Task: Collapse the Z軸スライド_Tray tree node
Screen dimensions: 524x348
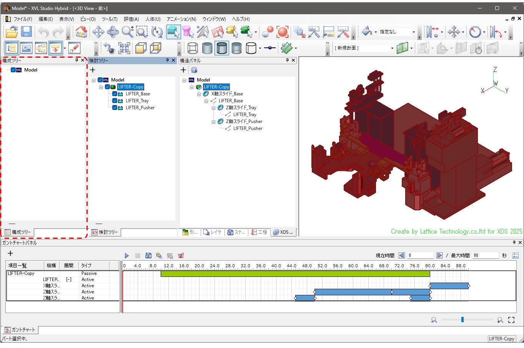Action: (213, 108)
